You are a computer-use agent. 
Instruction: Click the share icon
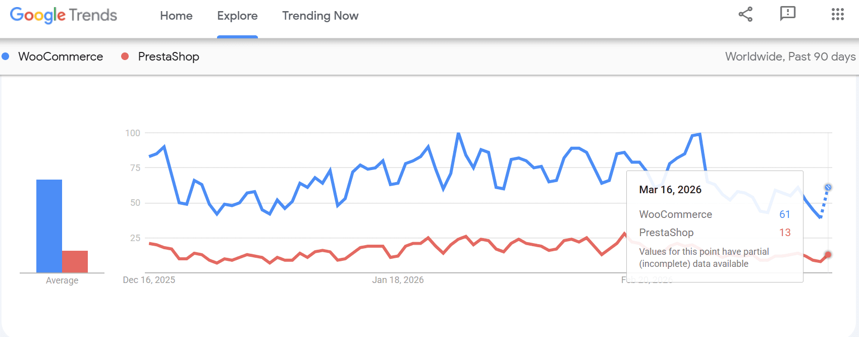click(745, 14)
